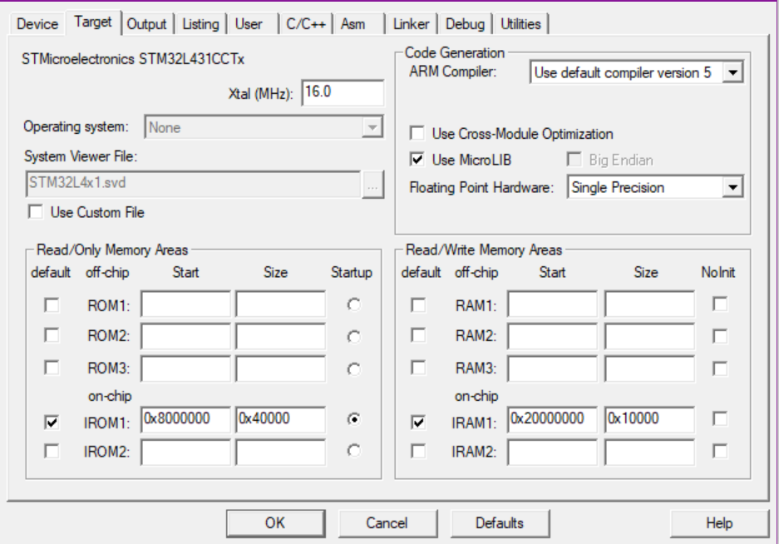Edit the IROM1 Size field
This screenshot has height=544, width=779.
pos(281,419)
